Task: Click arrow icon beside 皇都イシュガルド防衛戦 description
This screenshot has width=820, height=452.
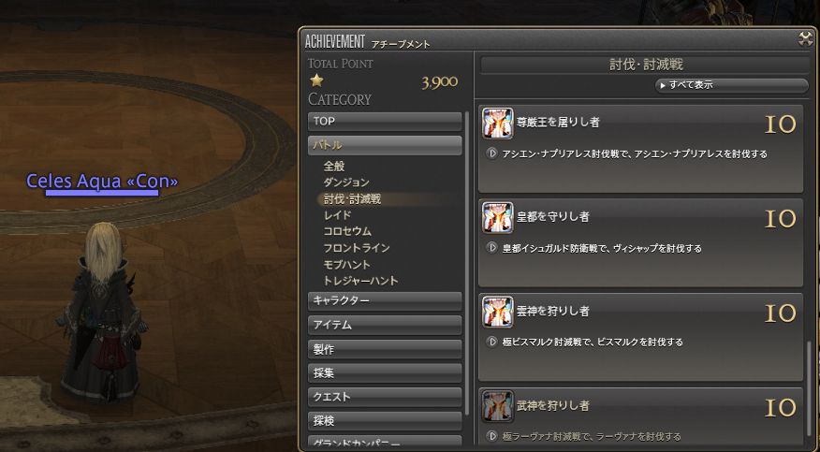Action: coord(491,248)
